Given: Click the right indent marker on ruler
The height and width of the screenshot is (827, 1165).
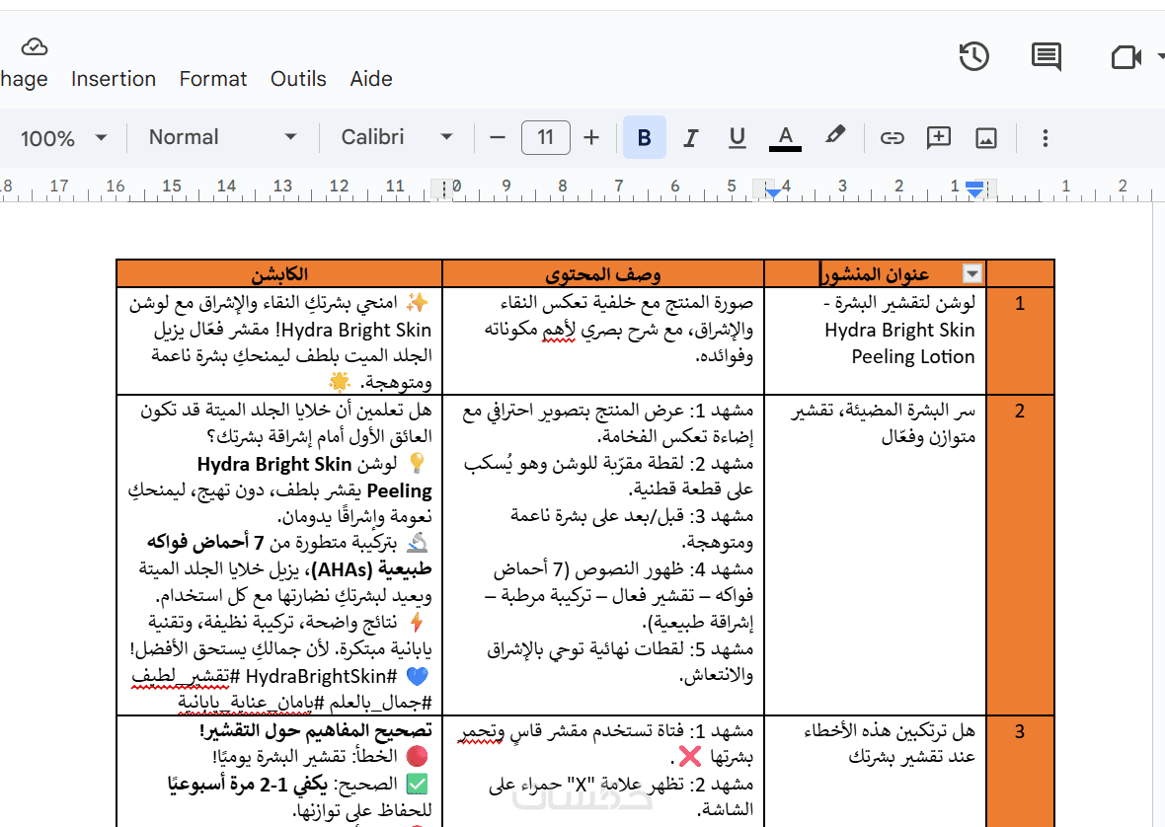Looking at the screenshot, I should pos(974,189).
